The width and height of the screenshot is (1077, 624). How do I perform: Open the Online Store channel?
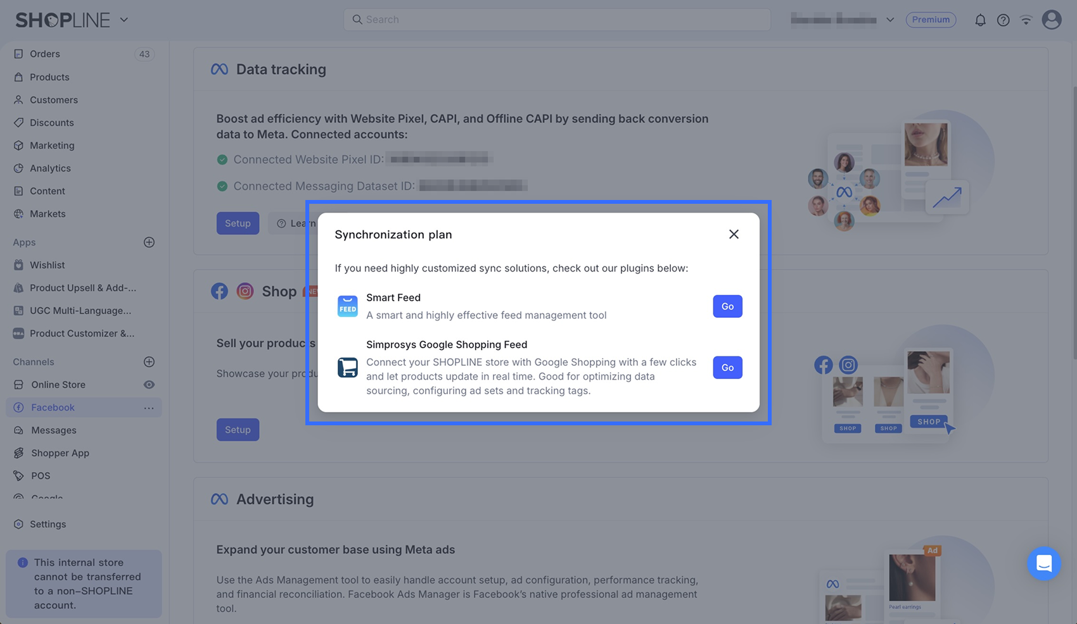[x=58, y=384]
